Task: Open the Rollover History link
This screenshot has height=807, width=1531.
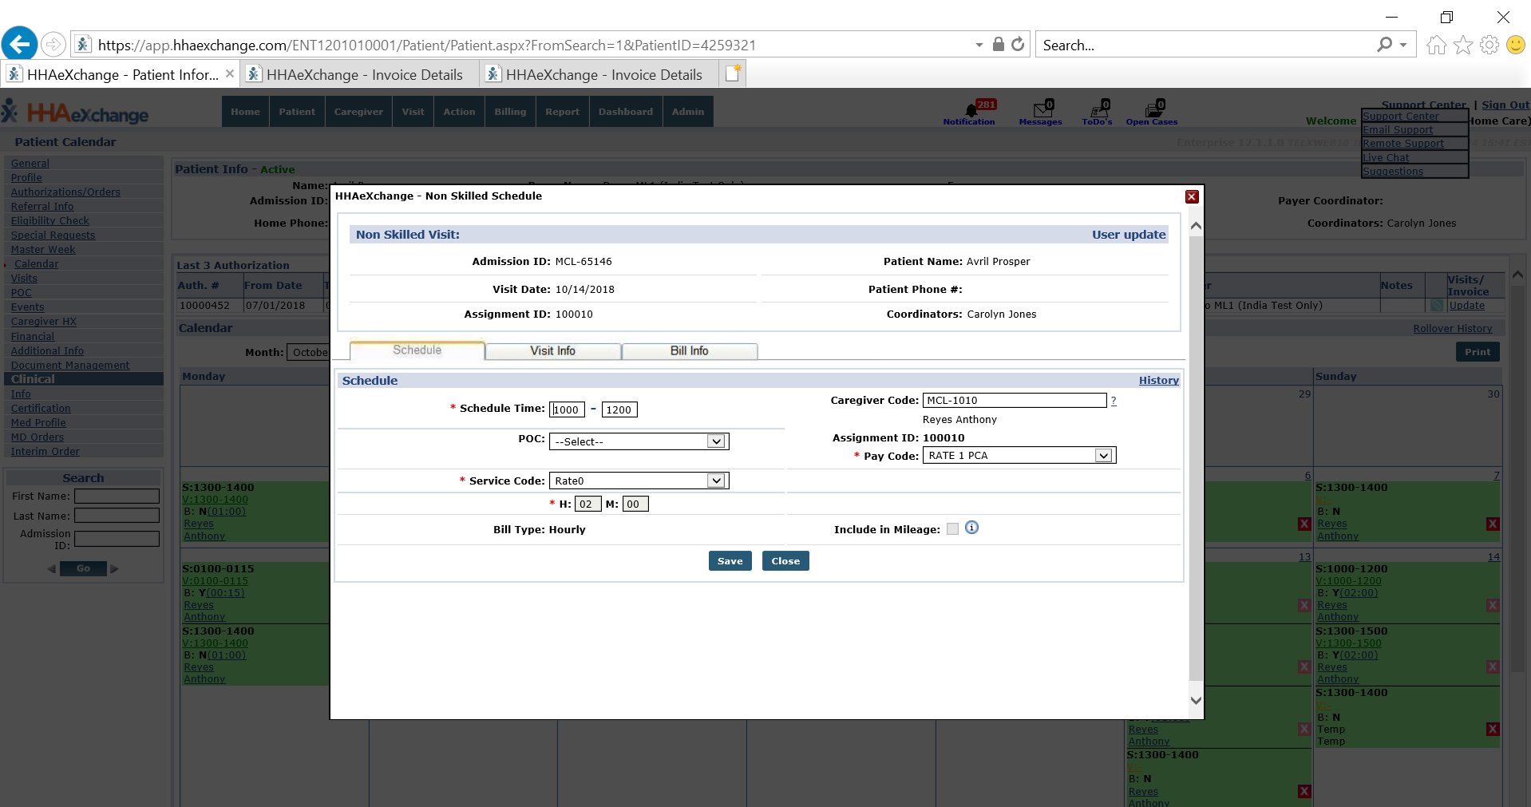Action: pyautogui.click(x=1451, y=328)
